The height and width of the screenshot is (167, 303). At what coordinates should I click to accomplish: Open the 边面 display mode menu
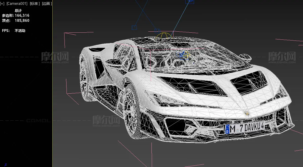click(47, 4)
